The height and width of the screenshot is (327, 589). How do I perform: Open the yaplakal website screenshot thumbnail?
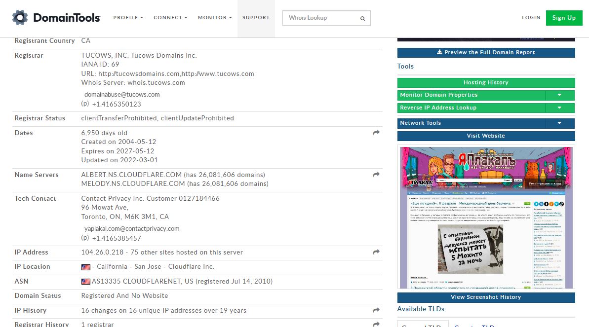486,218
